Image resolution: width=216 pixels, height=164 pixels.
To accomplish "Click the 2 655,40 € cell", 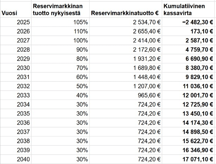I will click(x=147, y=31).
